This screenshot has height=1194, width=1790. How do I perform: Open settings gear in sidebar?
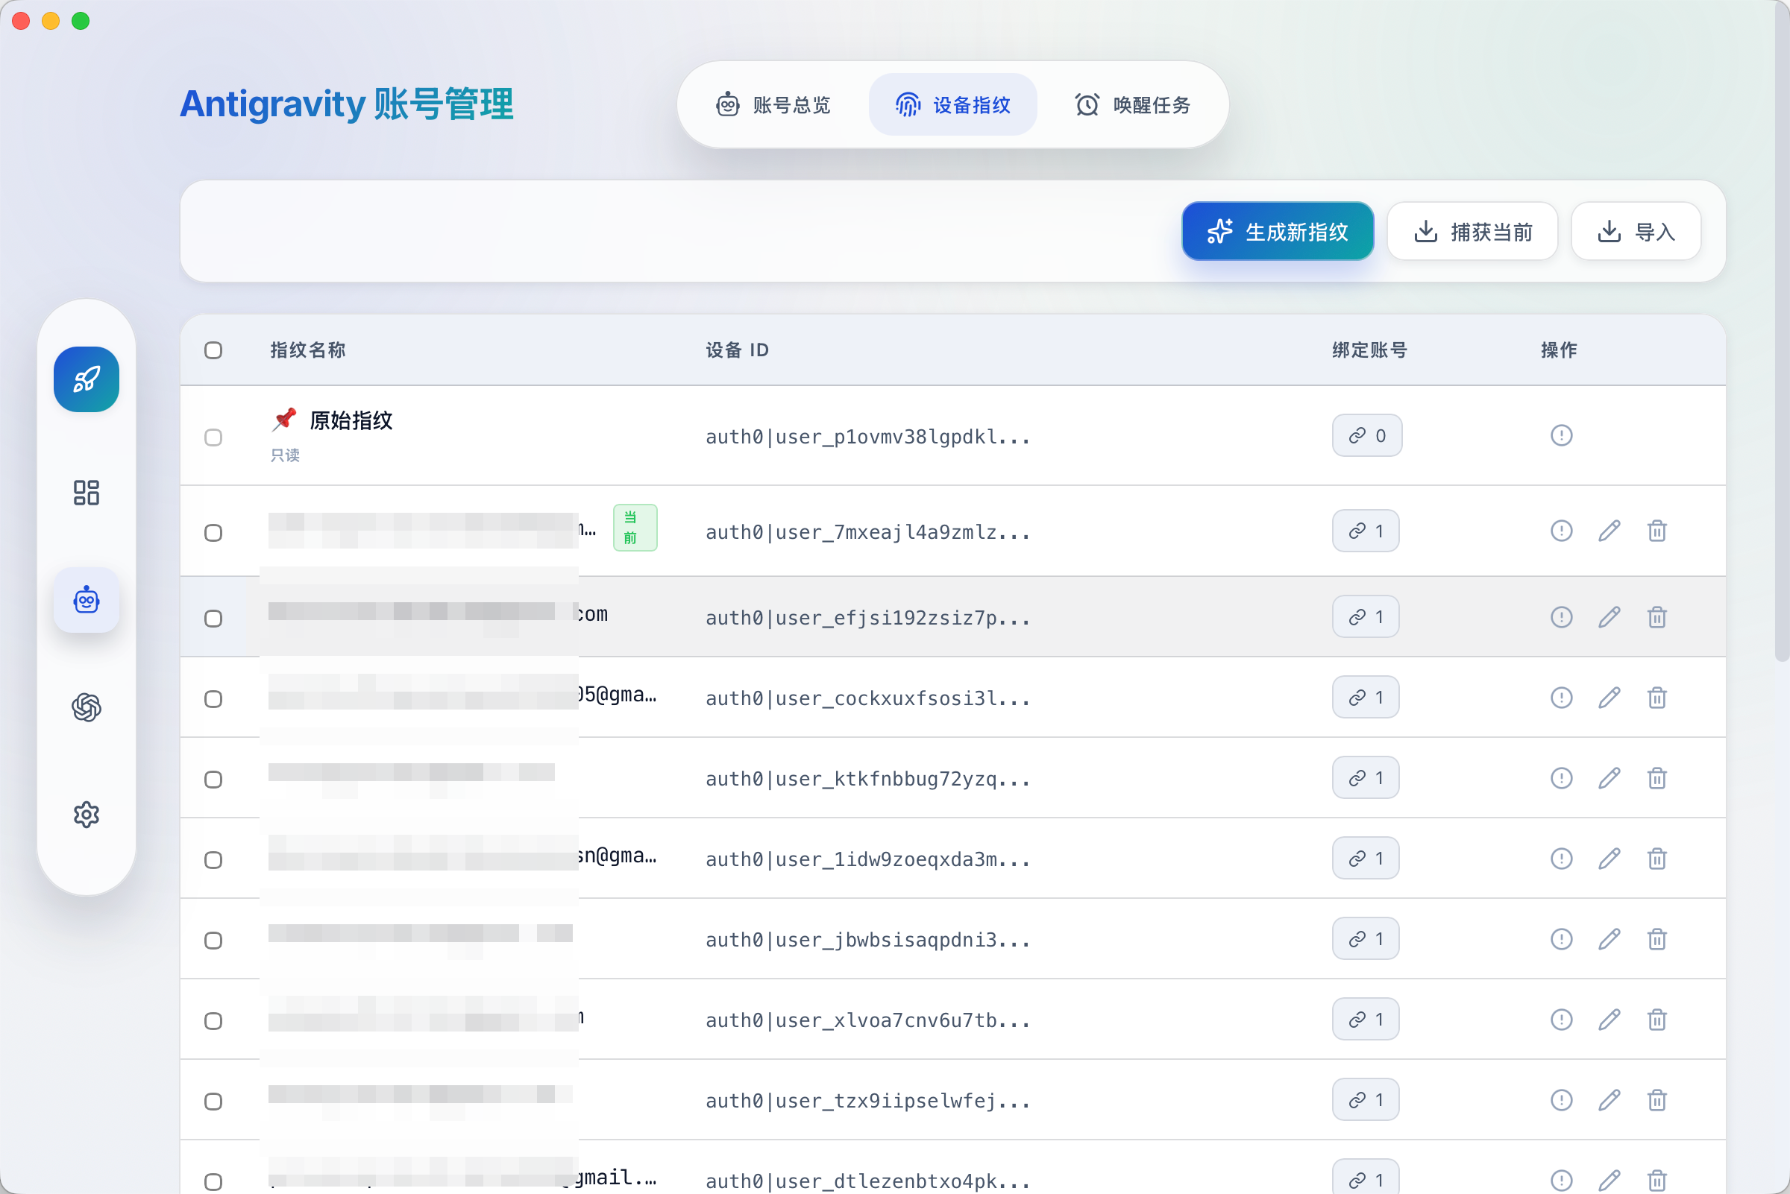point(86,815)
